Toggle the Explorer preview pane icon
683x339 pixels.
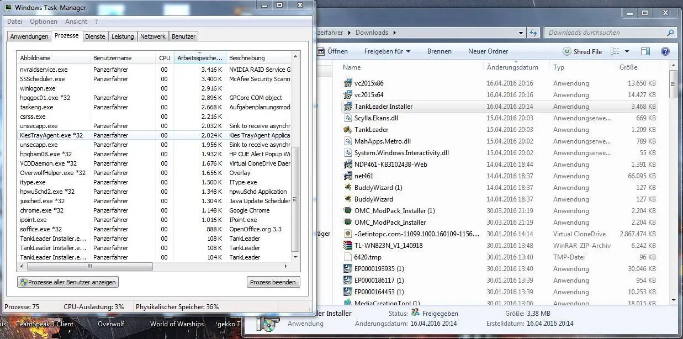[645, 51]
